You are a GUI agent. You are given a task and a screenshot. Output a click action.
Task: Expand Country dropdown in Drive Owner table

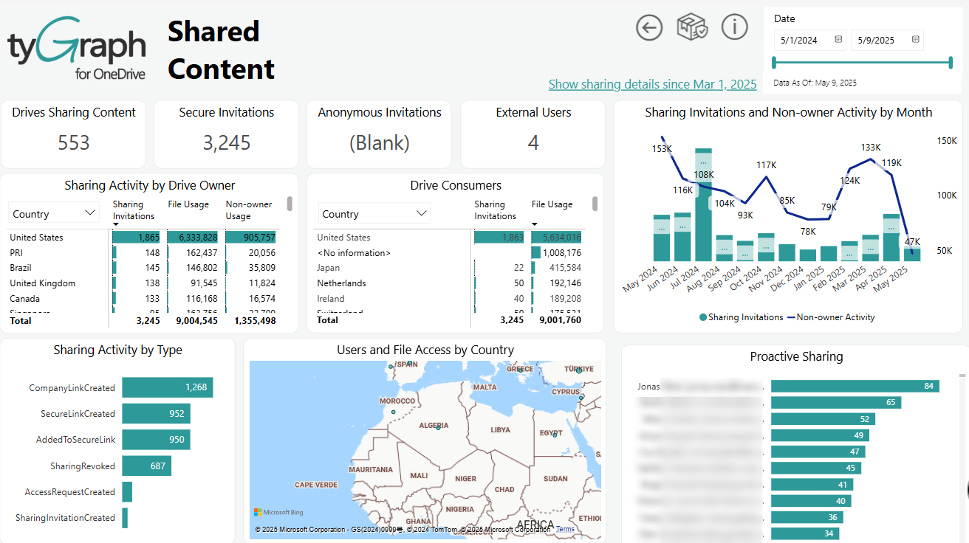(x=55, y=213)
